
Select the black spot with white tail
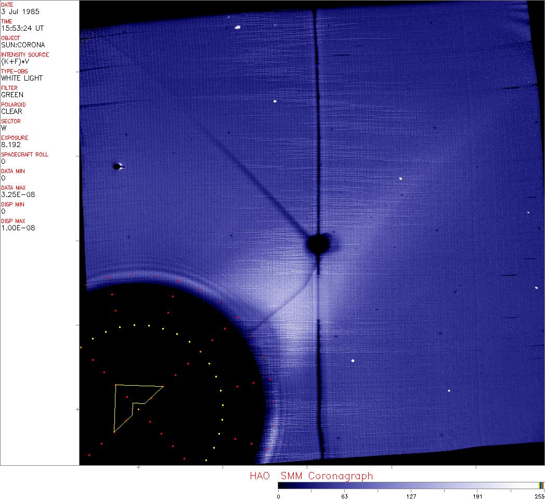[x=117, y=167]
